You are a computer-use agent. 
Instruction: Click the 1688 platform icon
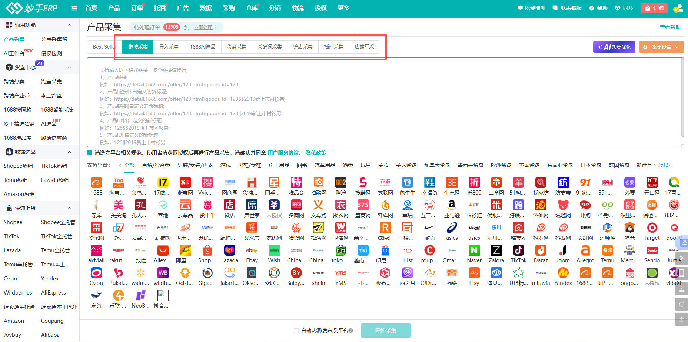[96, 183]
